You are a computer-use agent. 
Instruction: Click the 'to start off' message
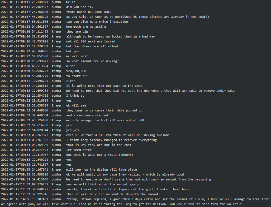click(77, 76)
